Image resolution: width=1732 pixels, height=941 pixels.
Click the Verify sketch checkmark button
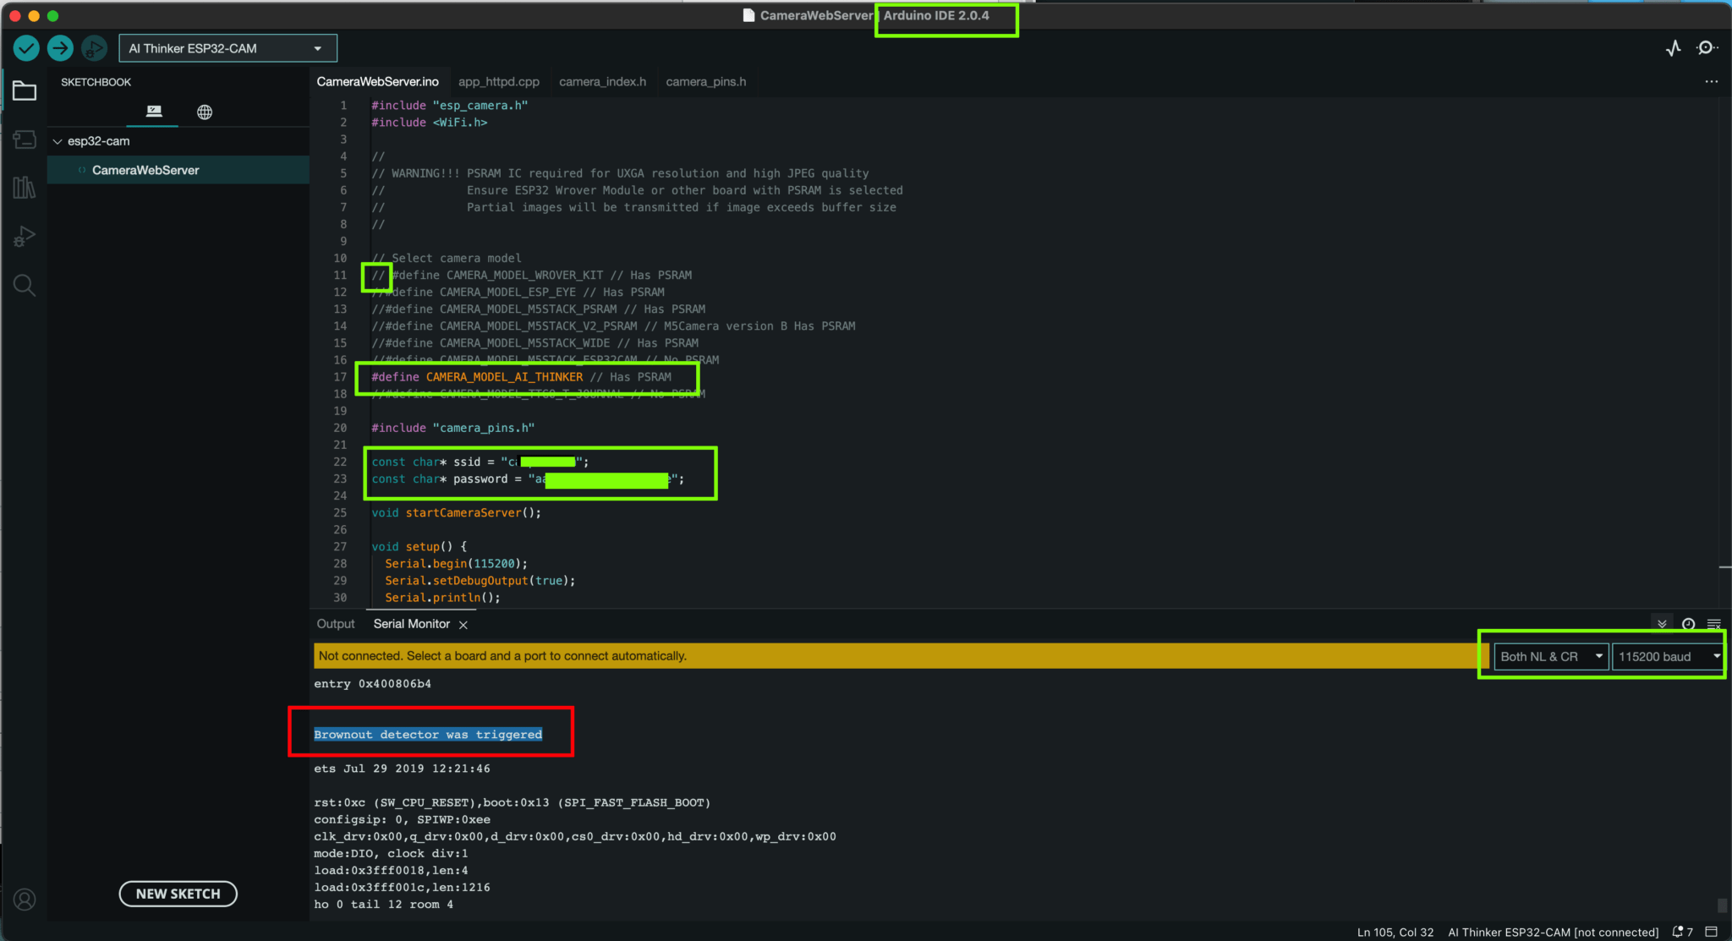(x=26, y=48)
